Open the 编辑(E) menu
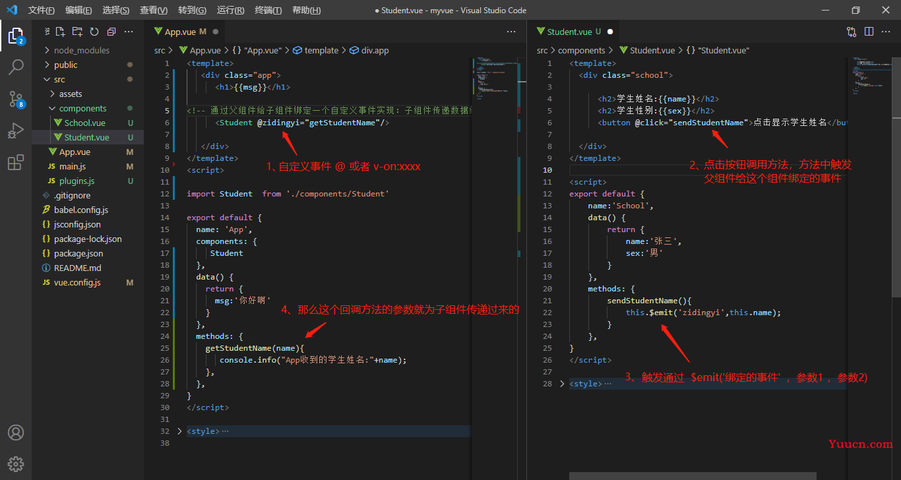 click(79, 11)
